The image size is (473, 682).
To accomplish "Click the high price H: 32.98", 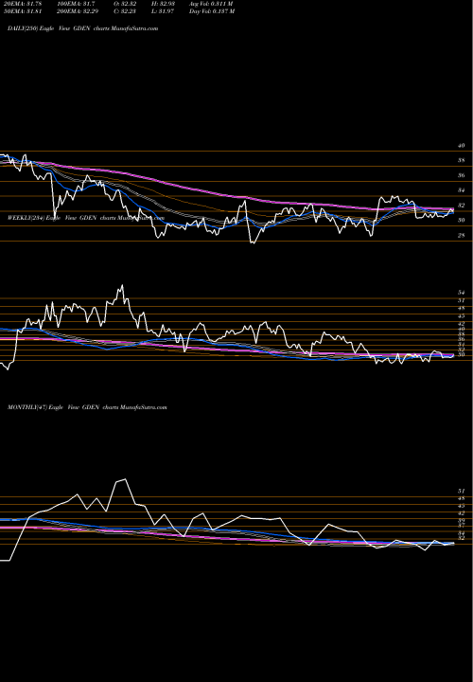I will pos(163,4).
